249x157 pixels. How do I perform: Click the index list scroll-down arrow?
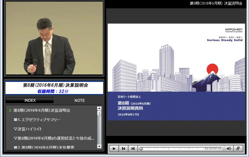coord(99,146)
